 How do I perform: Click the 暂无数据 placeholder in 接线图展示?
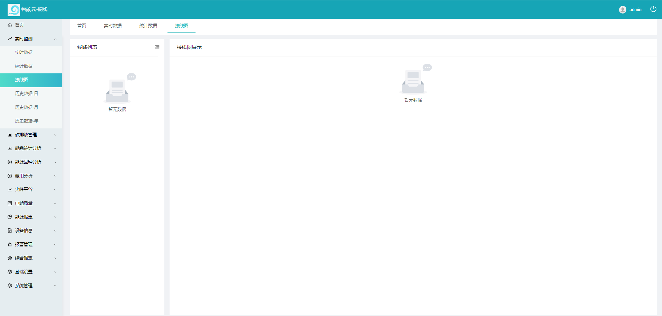coord(413,100)
